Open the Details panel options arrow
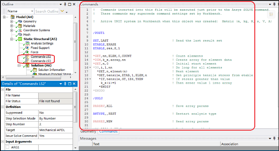Screen dimensions: 279x151 61,84
